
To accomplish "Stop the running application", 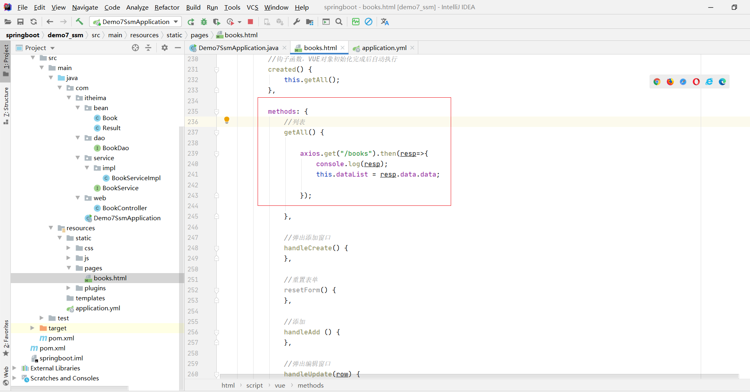I will 250,22.
